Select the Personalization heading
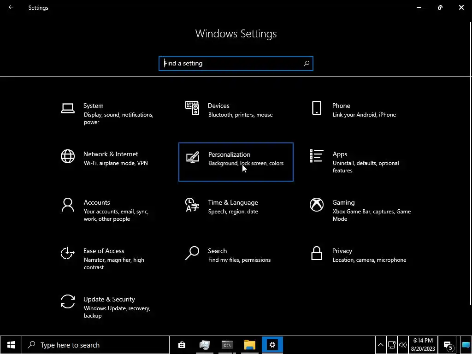The width and height of the screenshot is (472, 354). pos(229,154)
